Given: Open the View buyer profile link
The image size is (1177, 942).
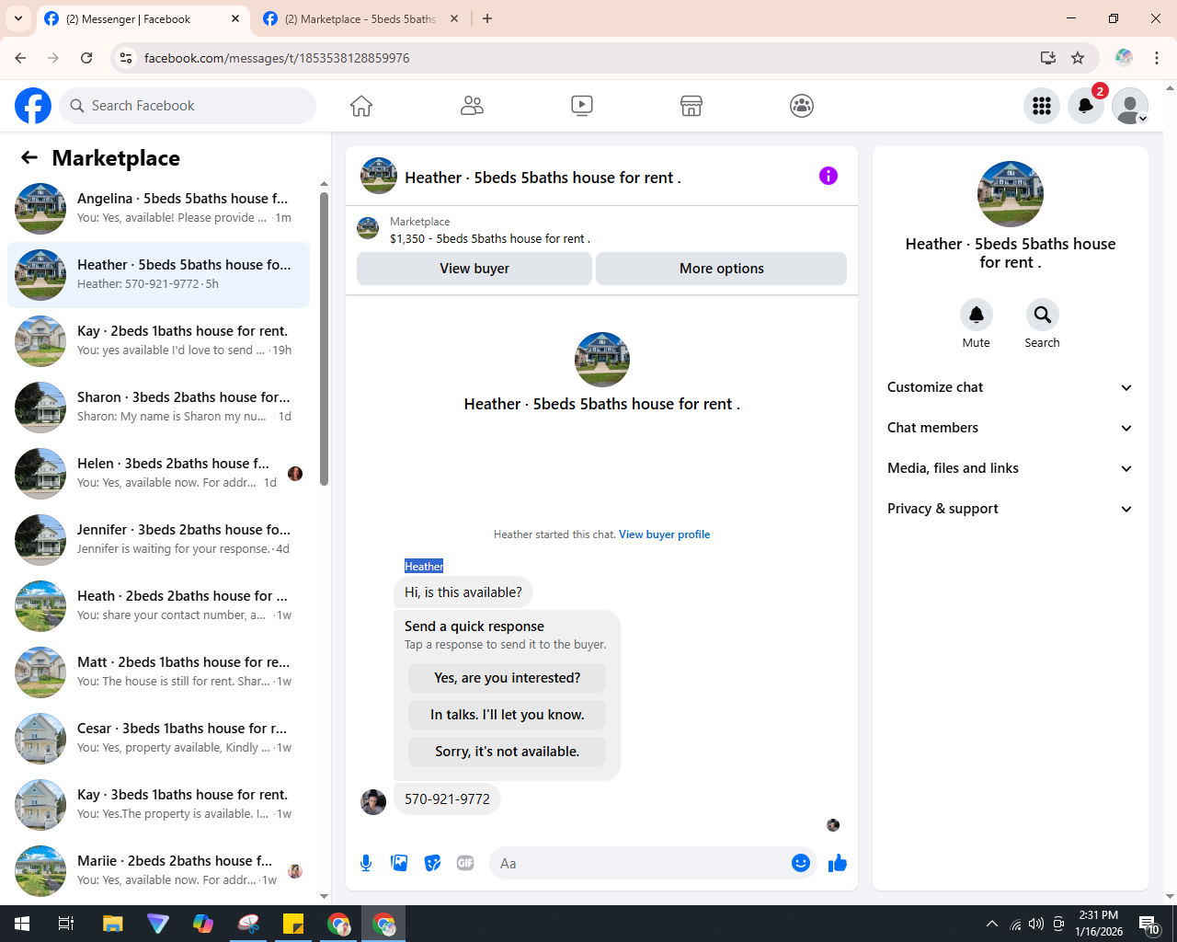Looking at the screenshot, I should click(665, 534).
